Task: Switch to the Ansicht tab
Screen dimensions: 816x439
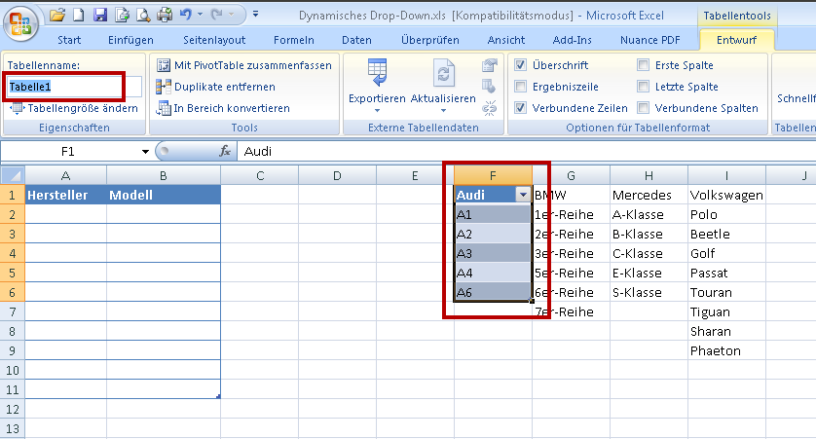Action: pos(506,40)
